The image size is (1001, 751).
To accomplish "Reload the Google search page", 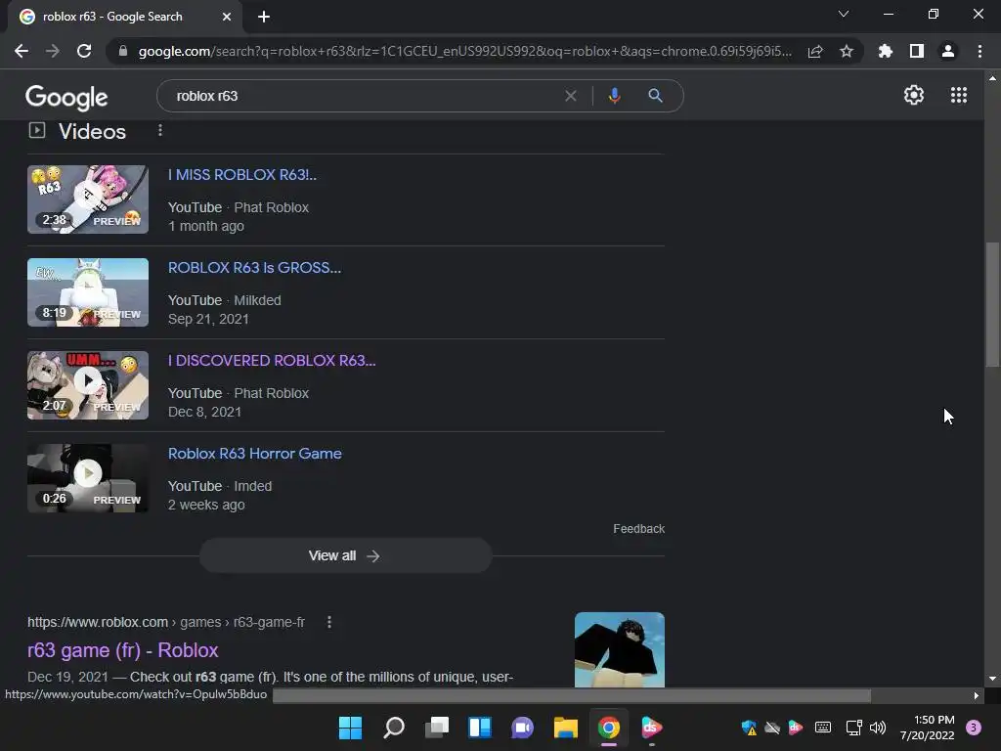I will pos(84,51).
